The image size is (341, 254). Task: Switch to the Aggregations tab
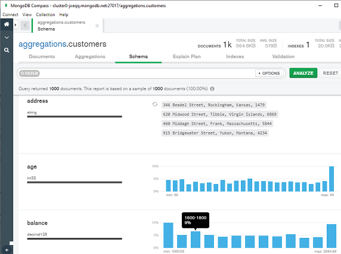tap(90, 56)
